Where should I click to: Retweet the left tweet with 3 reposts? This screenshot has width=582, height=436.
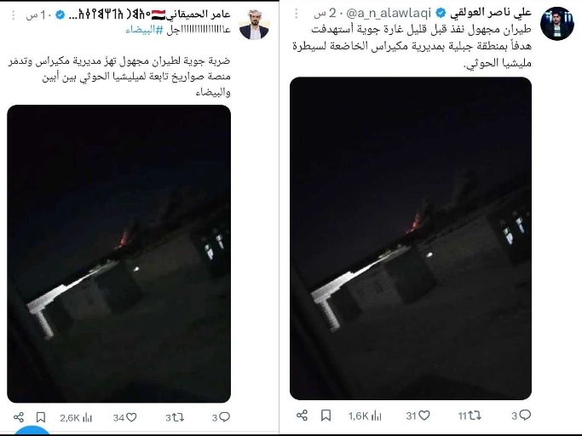[x=175, y=418]
